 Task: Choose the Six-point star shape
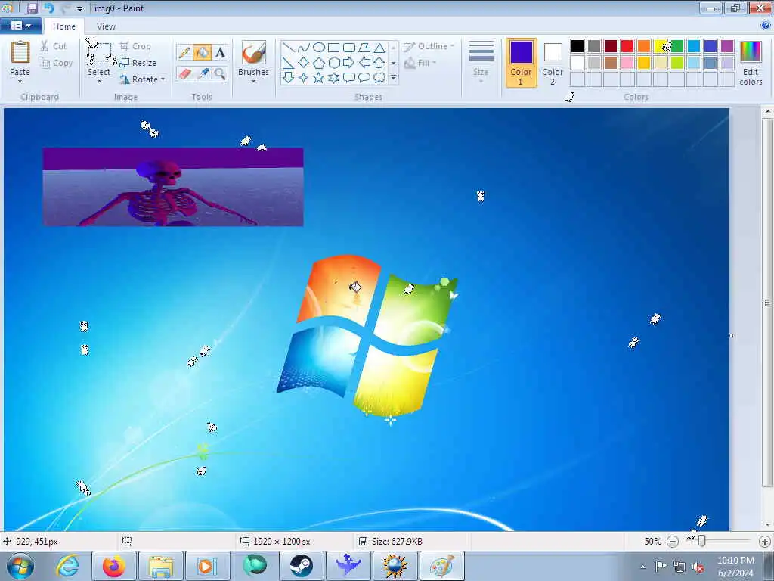coord(334,78)
